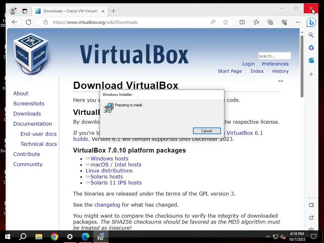Open the Community navigation link
This screenshot has width=324, height=243.
[28, 164]
